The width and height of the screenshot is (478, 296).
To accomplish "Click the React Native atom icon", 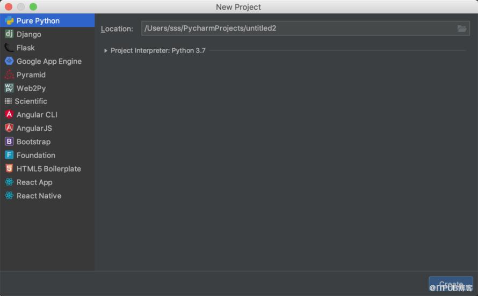I will coord(9,195).
